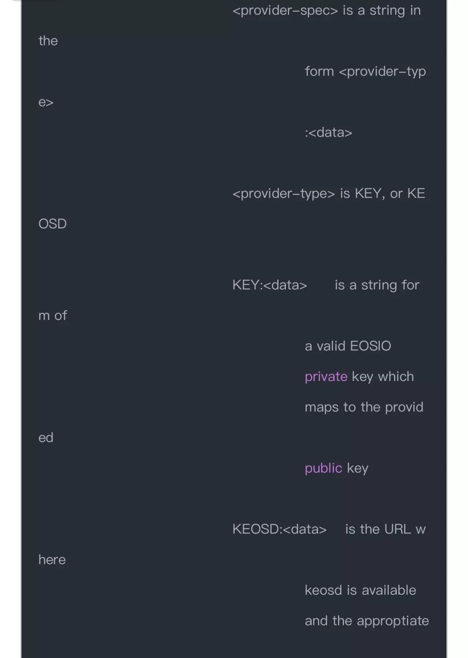
Task: Click the "form <provider-typ" text
Action: tap(365, 72)
